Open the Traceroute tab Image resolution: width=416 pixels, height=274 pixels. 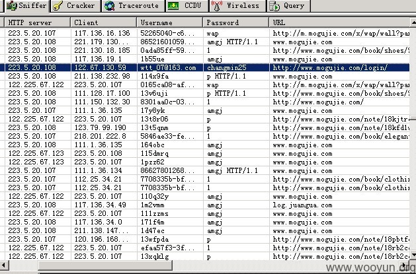click(133, 5)
